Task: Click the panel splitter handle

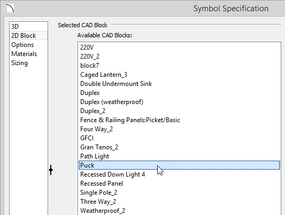Action: point(51,170)
